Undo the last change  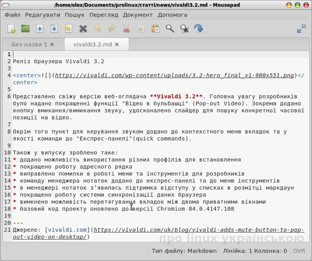[98, 29]
